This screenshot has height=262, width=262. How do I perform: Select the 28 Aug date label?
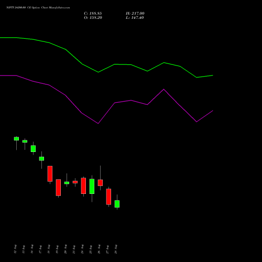point(116,249)
